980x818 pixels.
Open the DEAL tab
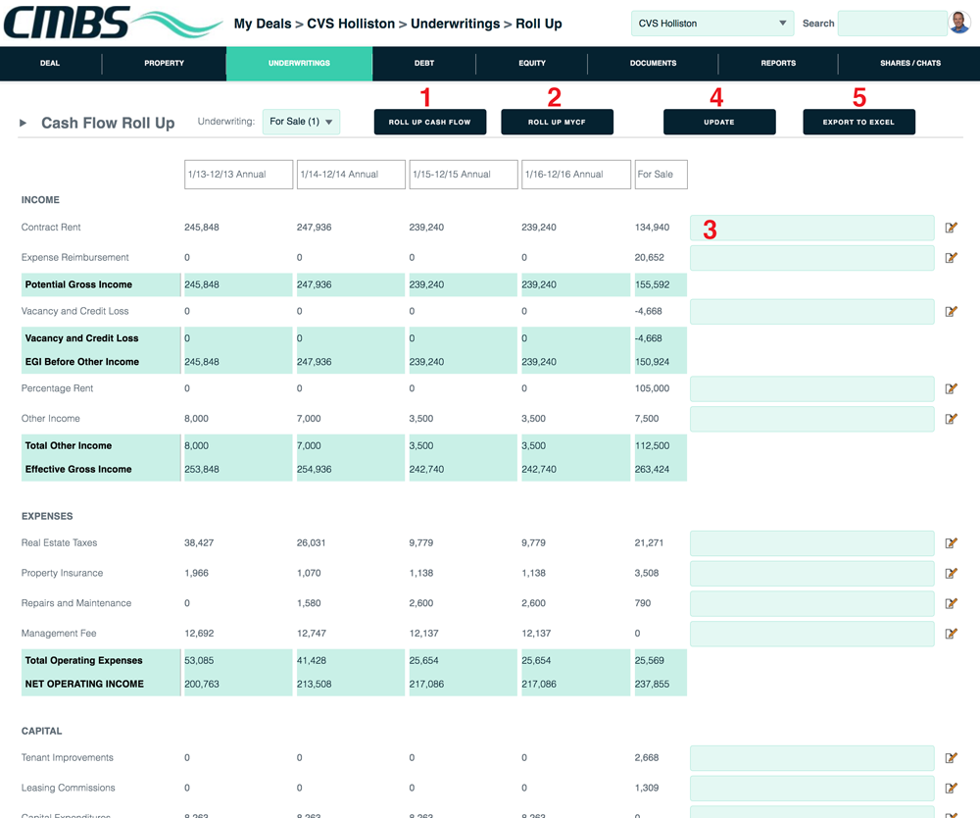50,63
